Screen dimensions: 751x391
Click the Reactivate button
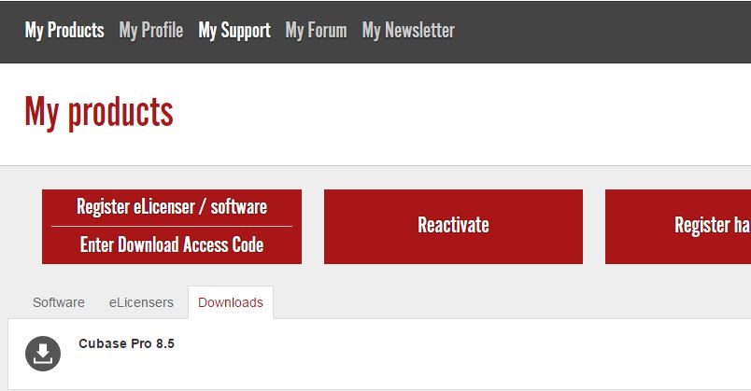pos(453,227)
